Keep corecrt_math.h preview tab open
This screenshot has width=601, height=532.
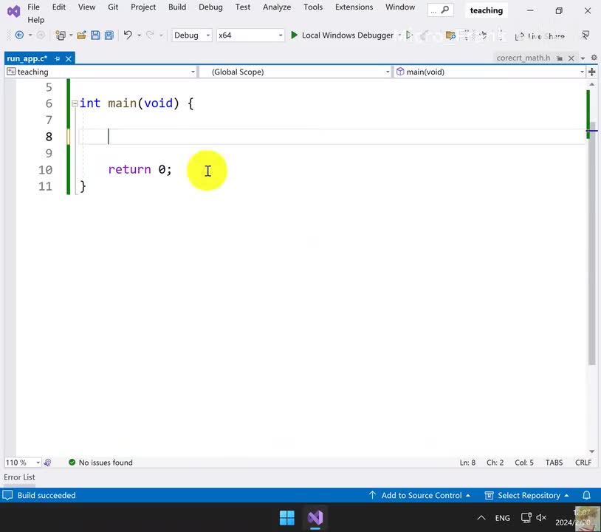pyautogui.click(x=560, y=58)
